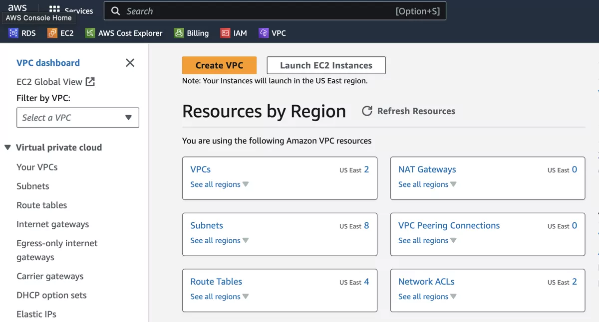Click the Launch EC2 Instances button
The width and height of the screenshot is (599, 322).
(326, 65)
